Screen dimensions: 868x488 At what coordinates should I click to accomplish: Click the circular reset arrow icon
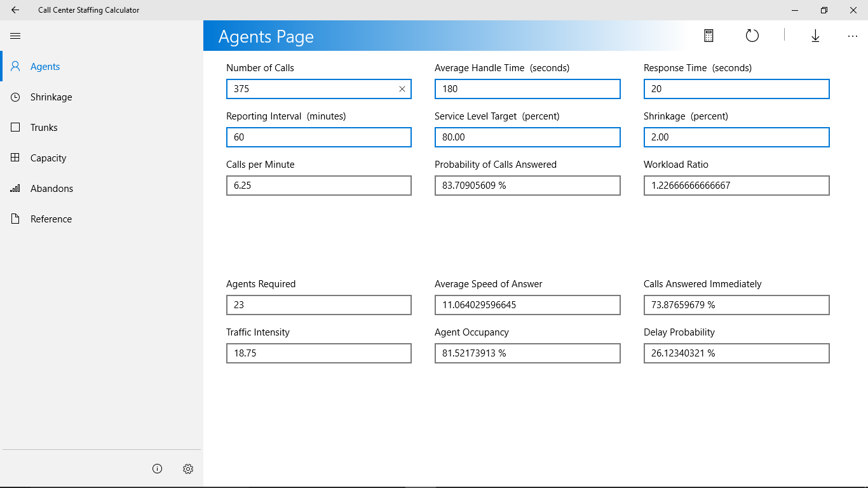pyautogui.click(x=752, y=36)
